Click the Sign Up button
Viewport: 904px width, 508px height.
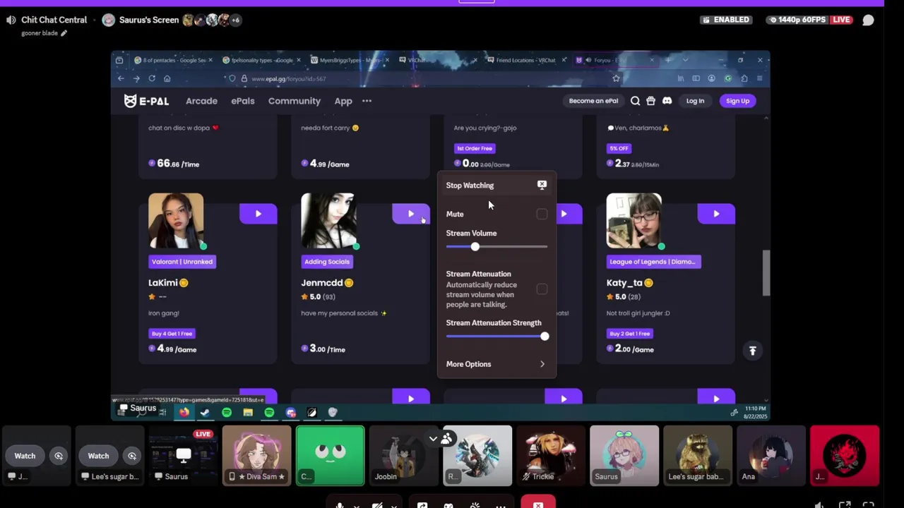tap(737, 101)
